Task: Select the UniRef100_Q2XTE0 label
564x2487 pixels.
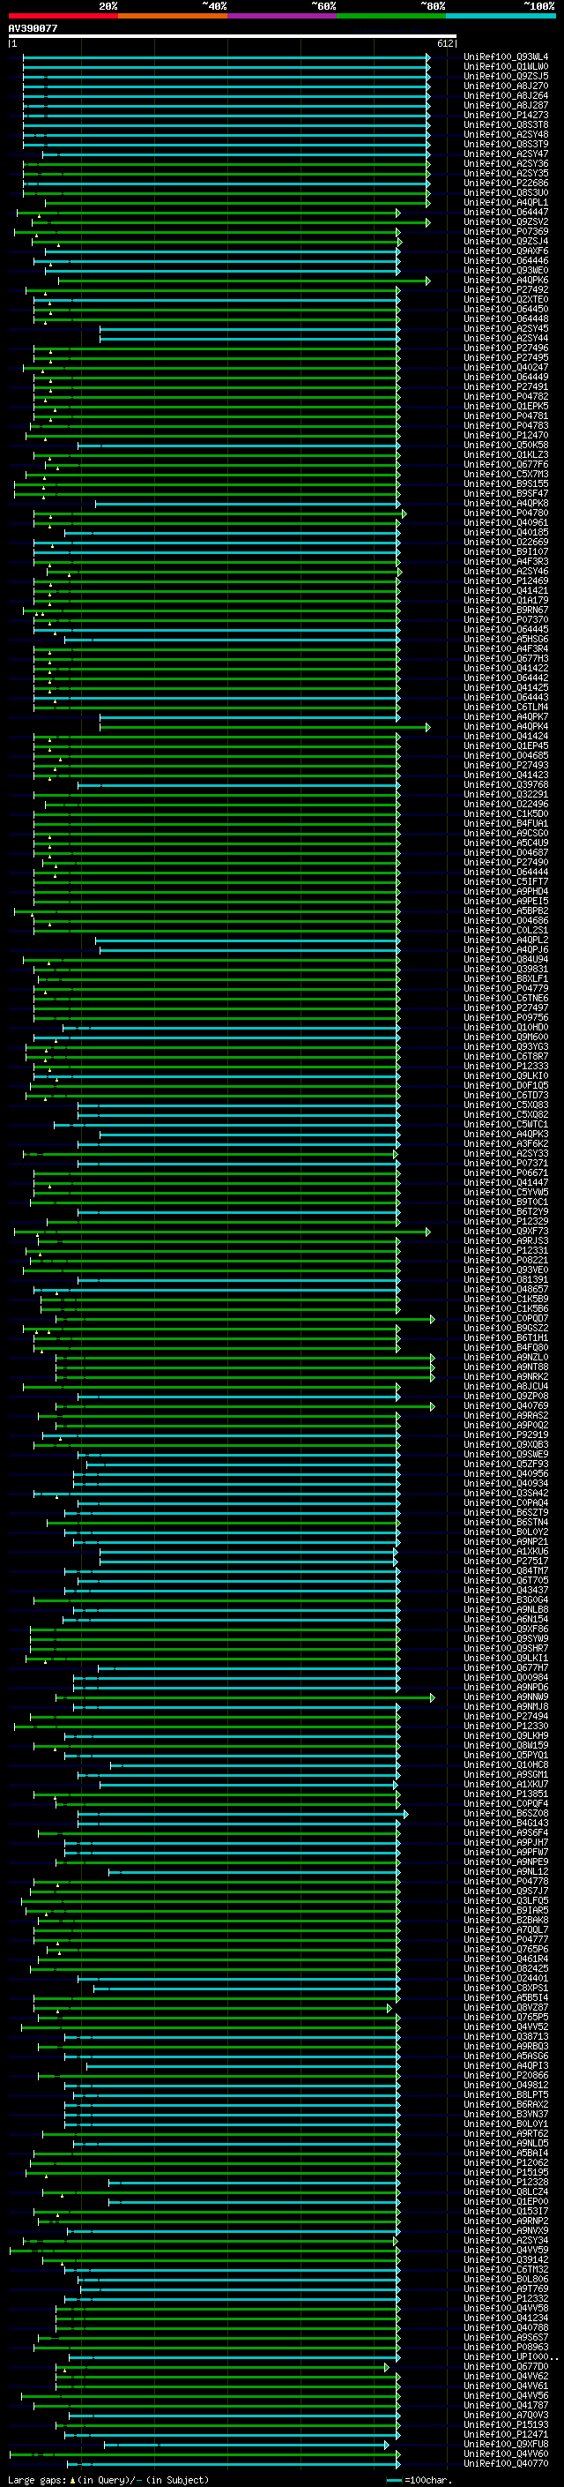Action: [505, 299]
